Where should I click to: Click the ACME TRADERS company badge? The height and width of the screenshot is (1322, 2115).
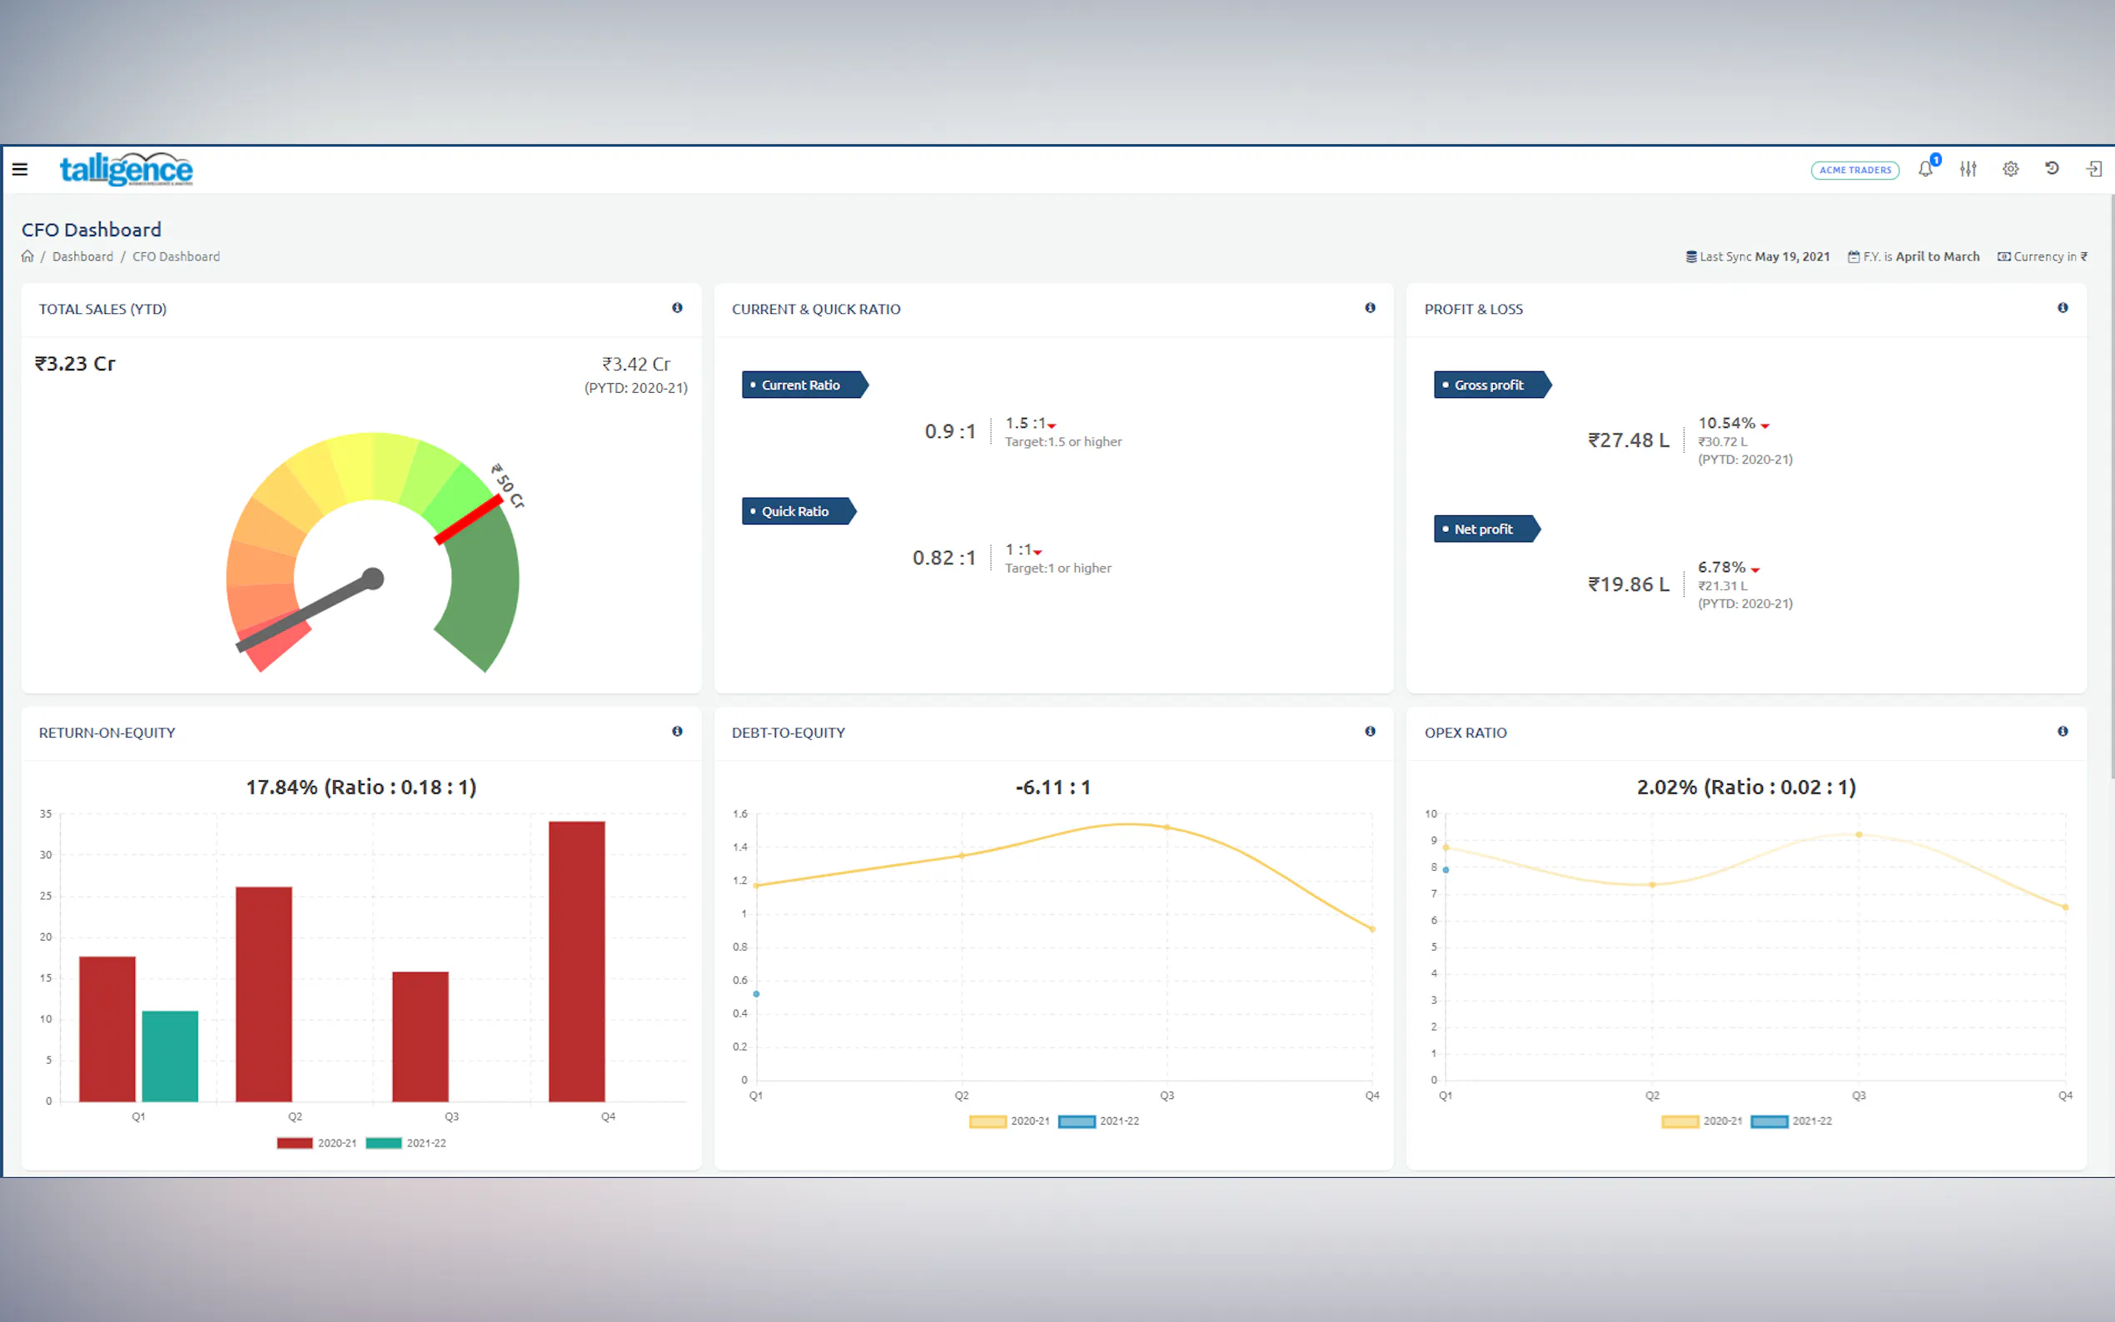[x=1854, y=171]
